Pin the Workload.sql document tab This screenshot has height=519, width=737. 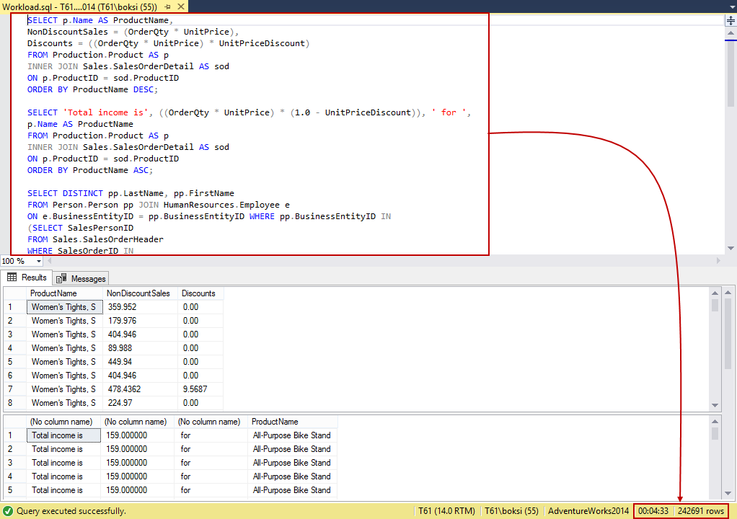click(x=168, y=6)
